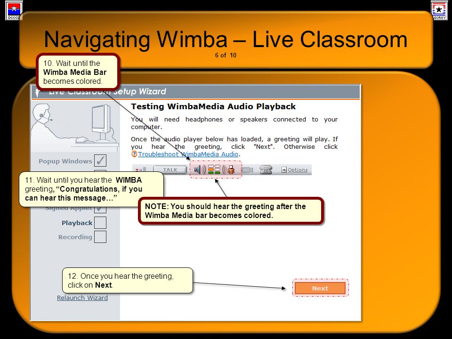
Task: Click the Testing WimbaMedia Audio Playback heading
Action: [213, 106]
